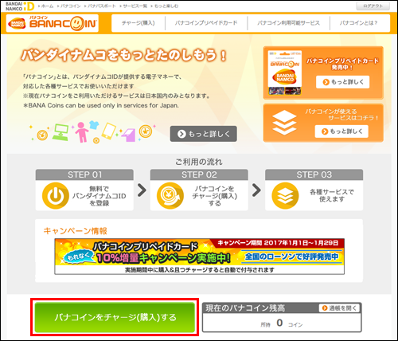This screenshot has height=341, width=398.
Task: Click the colorful device illustrations row
Action: (x=92, y=131)
